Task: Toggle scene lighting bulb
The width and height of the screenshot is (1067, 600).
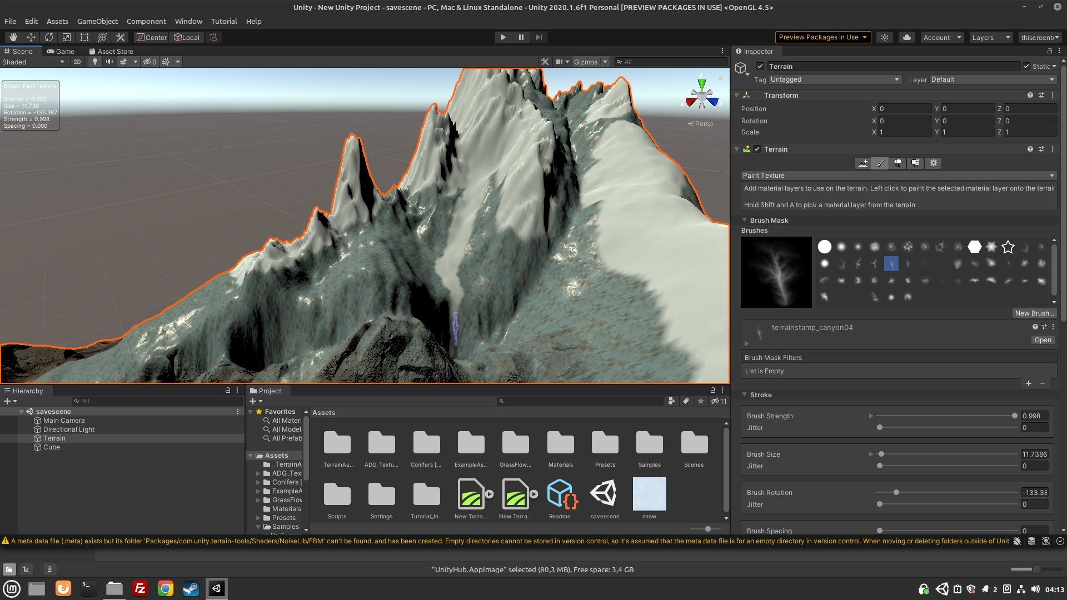Action: [x=95, y=62]
